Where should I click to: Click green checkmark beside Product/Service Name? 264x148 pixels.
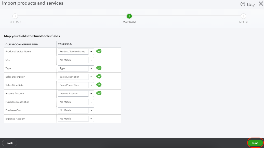[x=99, y=51]
